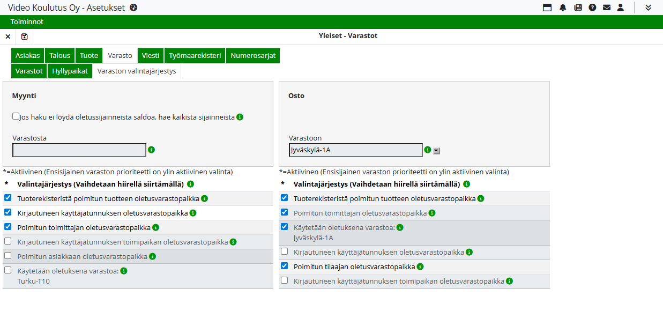Click the user profile icon
This screenshot has width=663, height=311.
pos(621,8)
